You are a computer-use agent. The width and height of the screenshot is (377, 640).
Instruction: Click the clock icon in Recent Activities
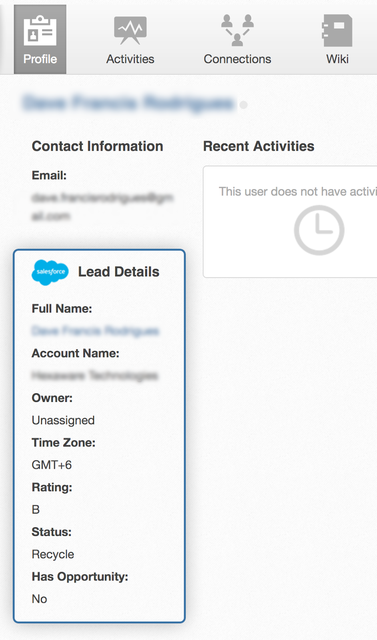click(x=319, y=230)
